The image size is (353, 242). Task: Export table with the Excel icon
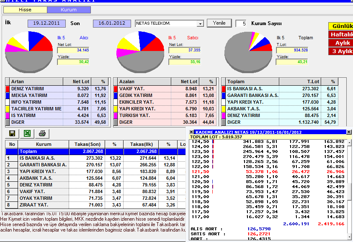[27, 133]
